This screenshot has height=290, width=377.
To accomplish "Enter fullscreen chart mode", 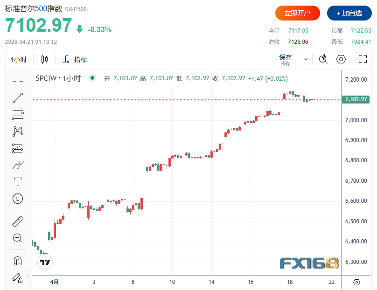I will point(363,59).
